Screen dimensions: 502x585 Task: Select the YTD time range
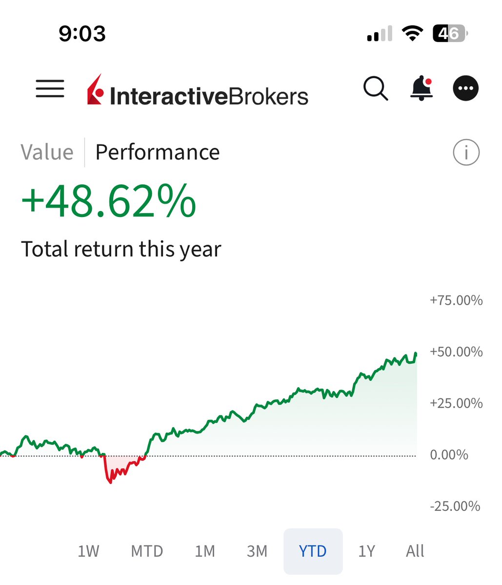[313, 551]
